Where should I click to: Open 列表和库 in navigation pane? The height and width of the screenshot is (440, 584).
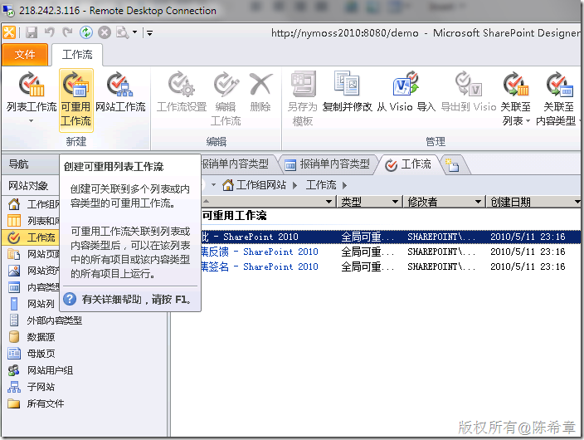[x=33, y=221]
